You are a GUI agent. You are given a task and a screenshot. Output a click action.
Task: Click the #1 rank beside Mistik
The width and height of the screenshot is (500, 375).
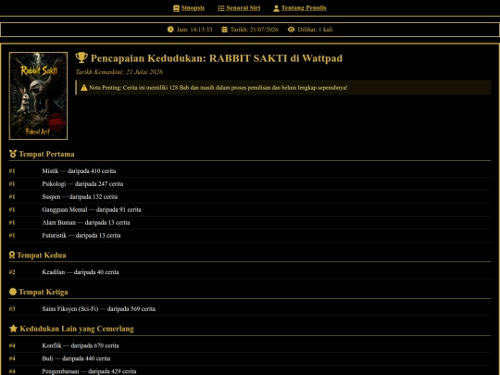pyautogui.click(x=12, y=171)
